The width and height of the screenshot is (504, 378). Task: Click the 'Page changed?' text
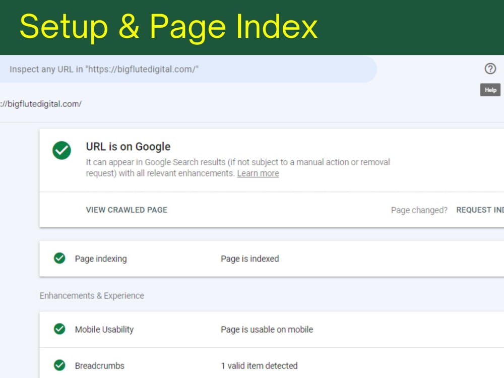coord(419,210)
